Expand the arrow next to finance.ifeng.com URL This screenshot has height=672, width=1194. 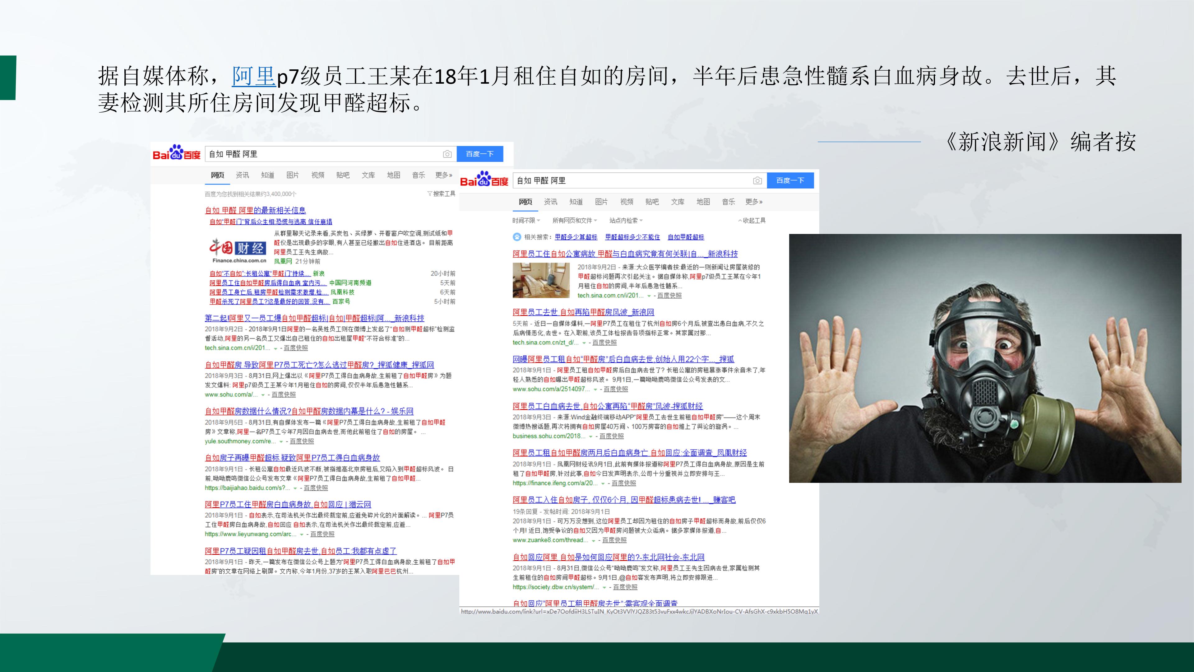[603, 484]
